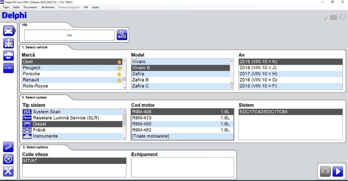Select year 2017 (VIN 10 = H)

[x=291, y=74]
